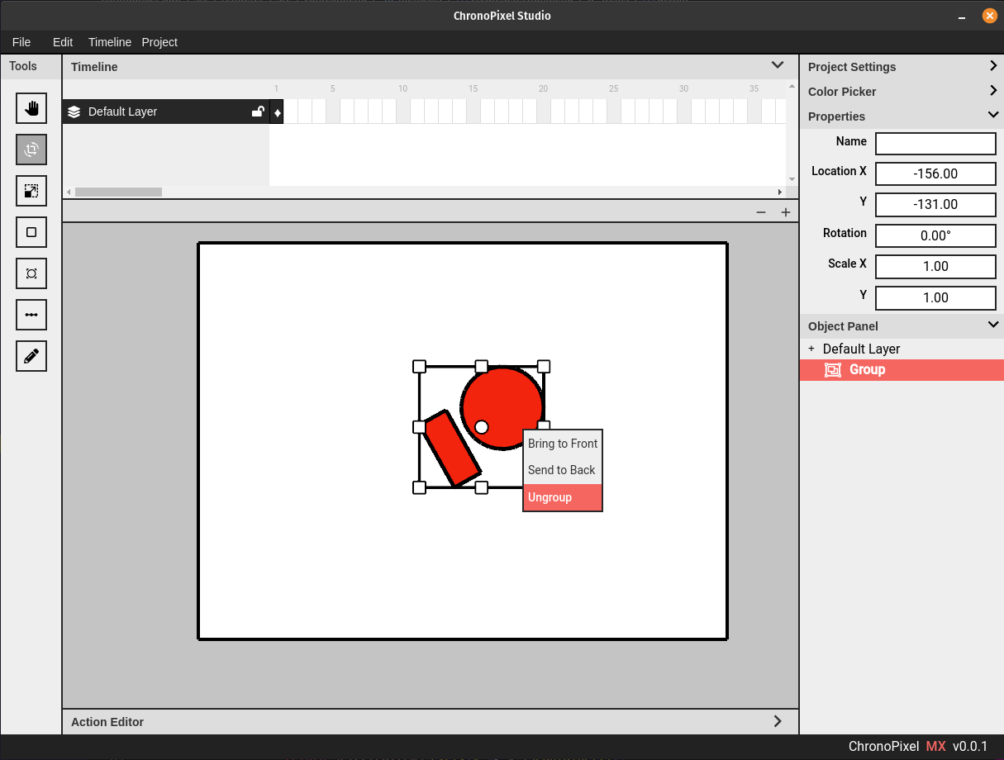1004x760 pixels.
Task: Select the Group item in Object Panel
Action: (867, 370)
